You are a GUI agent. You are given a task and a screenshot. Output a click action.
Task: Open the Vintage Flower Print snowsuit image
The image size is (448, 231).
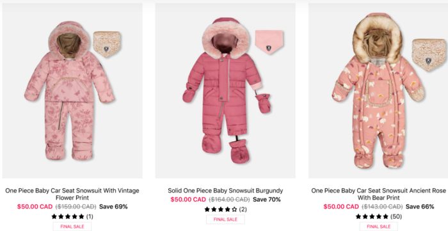72,91
